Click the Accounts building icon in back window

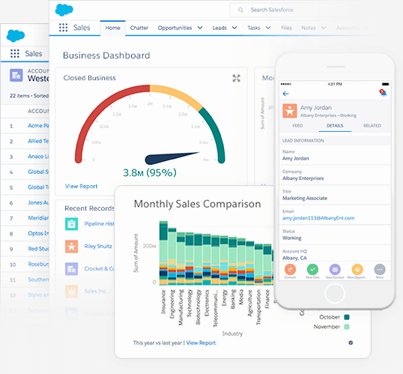tap(16, 75)
